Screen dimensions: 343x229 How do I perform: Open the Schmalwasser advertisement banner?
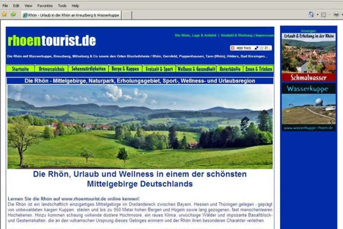[x=308, y=57]
